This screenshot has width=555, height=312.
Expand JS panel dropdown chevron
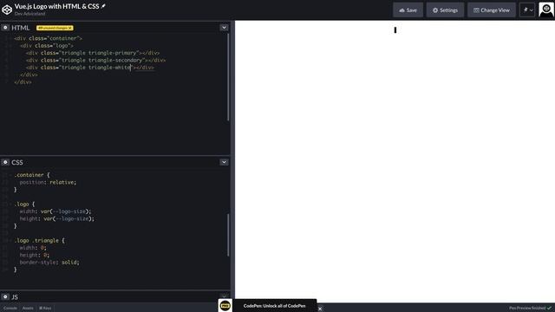pos(224,296)
